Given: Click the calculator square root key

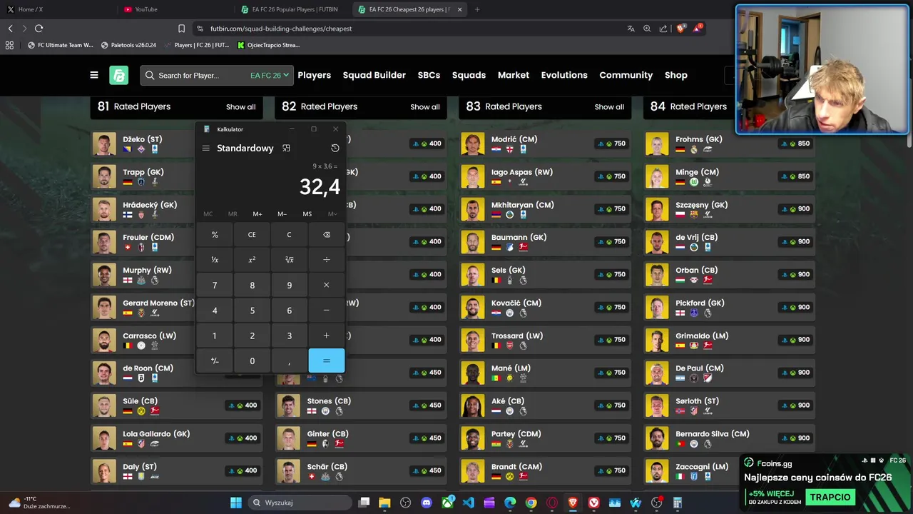Looking at the screenshot, I should [x=289, y=260].
